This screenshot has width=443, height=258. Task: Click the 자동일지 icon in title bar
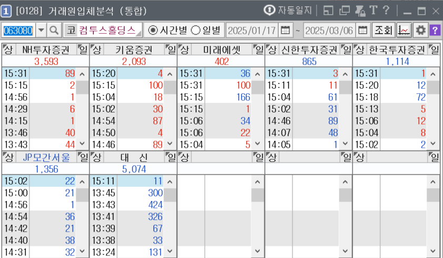pyautogui.click(x=270, y=10)
